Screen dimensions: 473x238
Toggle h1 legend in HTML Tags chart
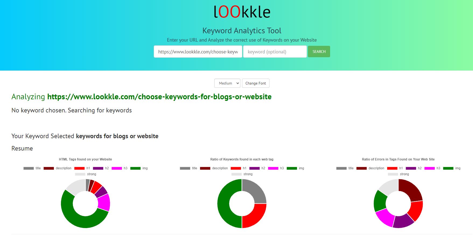click(82, 168)
